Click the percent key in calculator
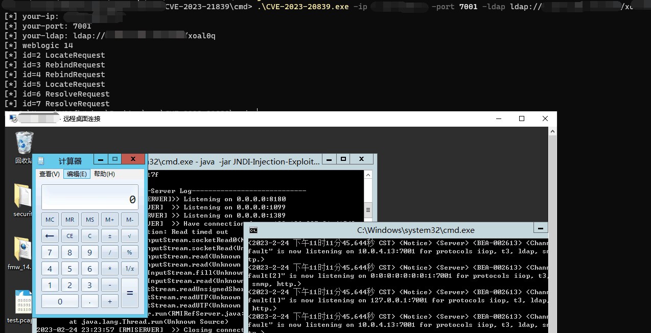The width and height of the screenshot is (651, 333). [x=130, y=252]
